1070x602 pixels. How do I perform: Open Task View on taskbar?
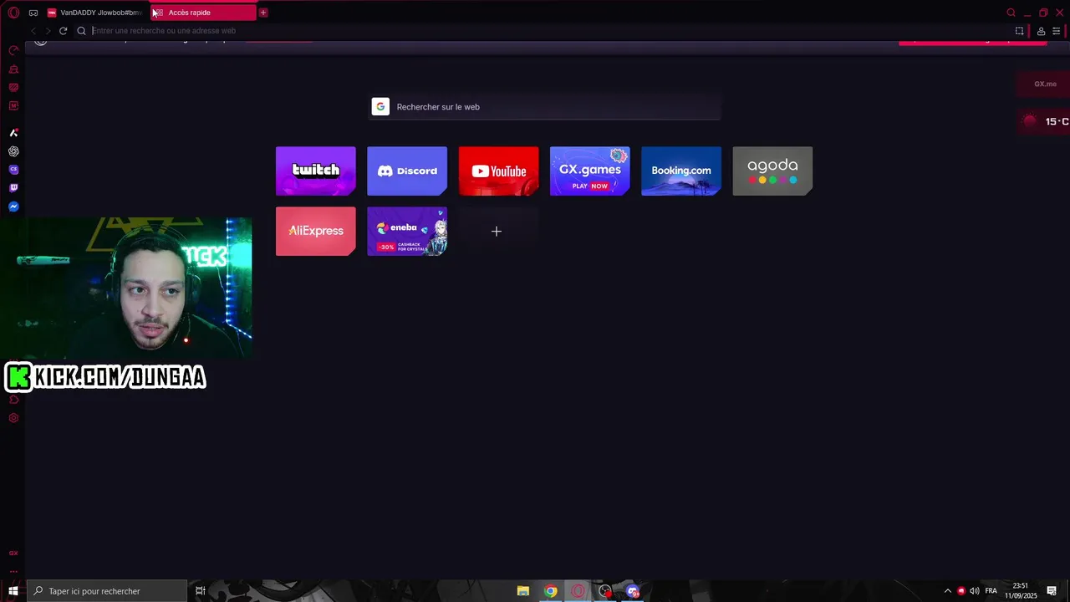click(x=201, y=591)
